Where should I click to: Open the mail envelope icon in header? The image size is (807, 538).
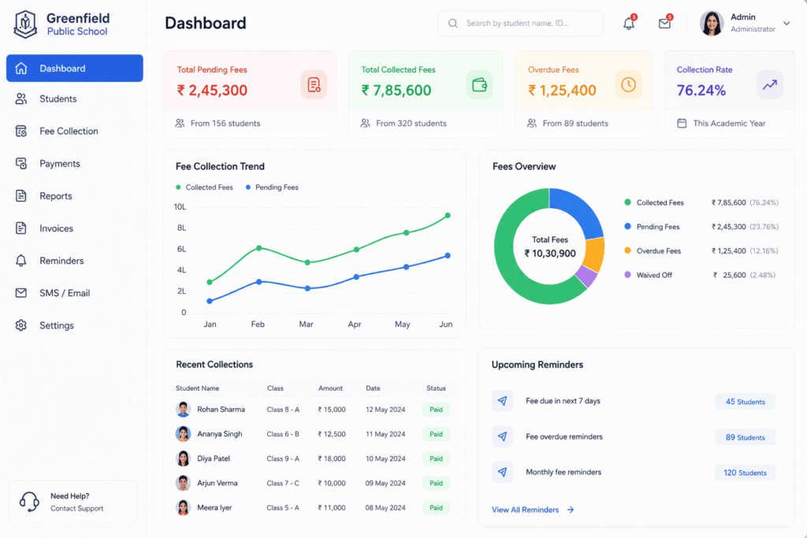tap(664, 23)
